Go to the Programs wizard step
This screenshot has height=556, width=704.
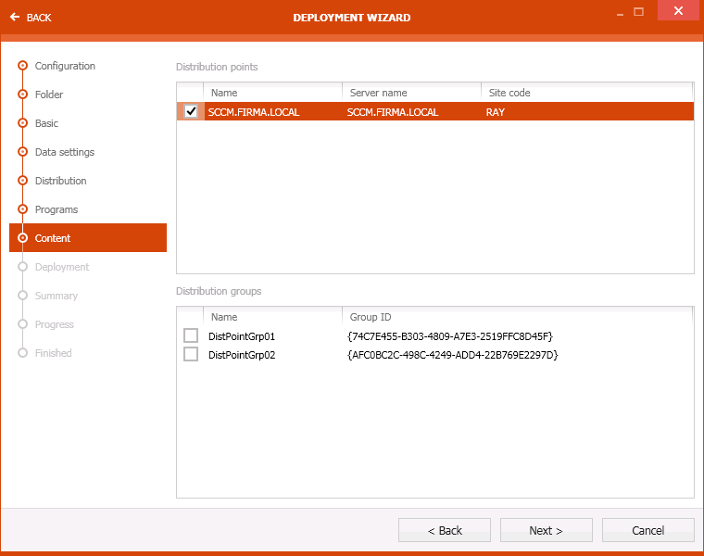coord(56,209)
